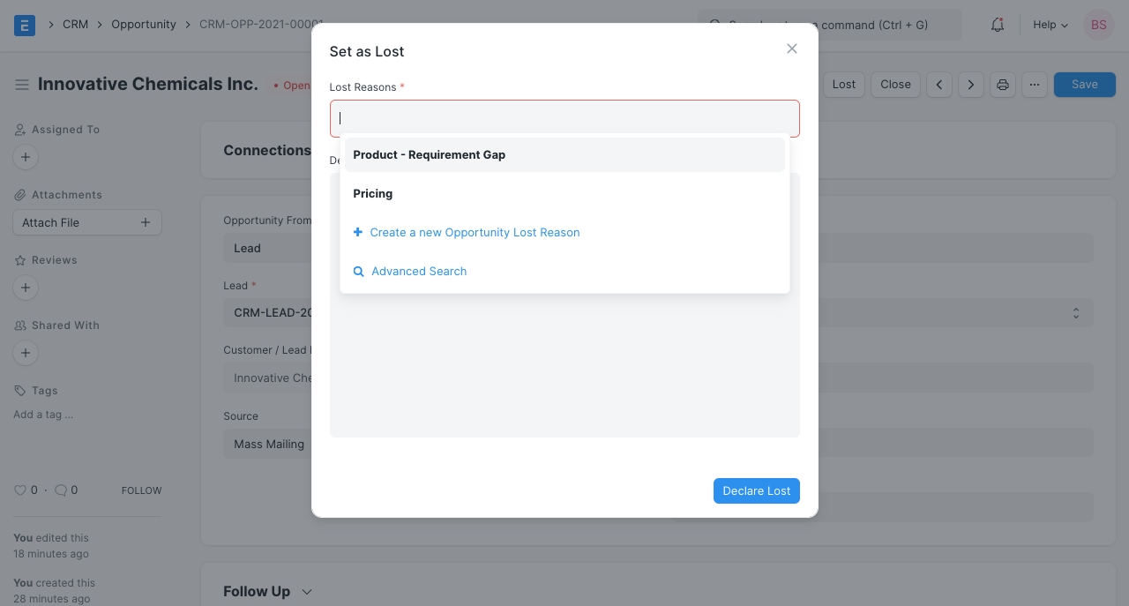Click the FOLLOW toggle for this document
Screen dimensions: 1129x606
click(x=141, y=490)
